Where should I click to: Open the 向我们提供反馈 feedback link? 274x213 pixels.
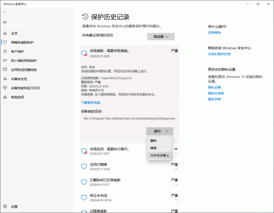(219, 54)
